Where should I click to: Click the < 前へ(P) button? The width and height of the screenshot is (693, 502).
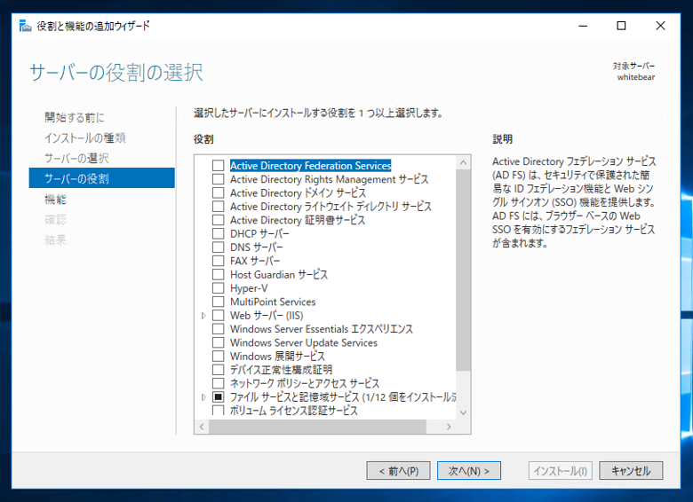(399, 471)
